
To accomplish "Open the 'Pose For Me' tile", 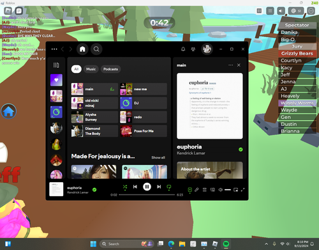I will (x=144, y=131).
